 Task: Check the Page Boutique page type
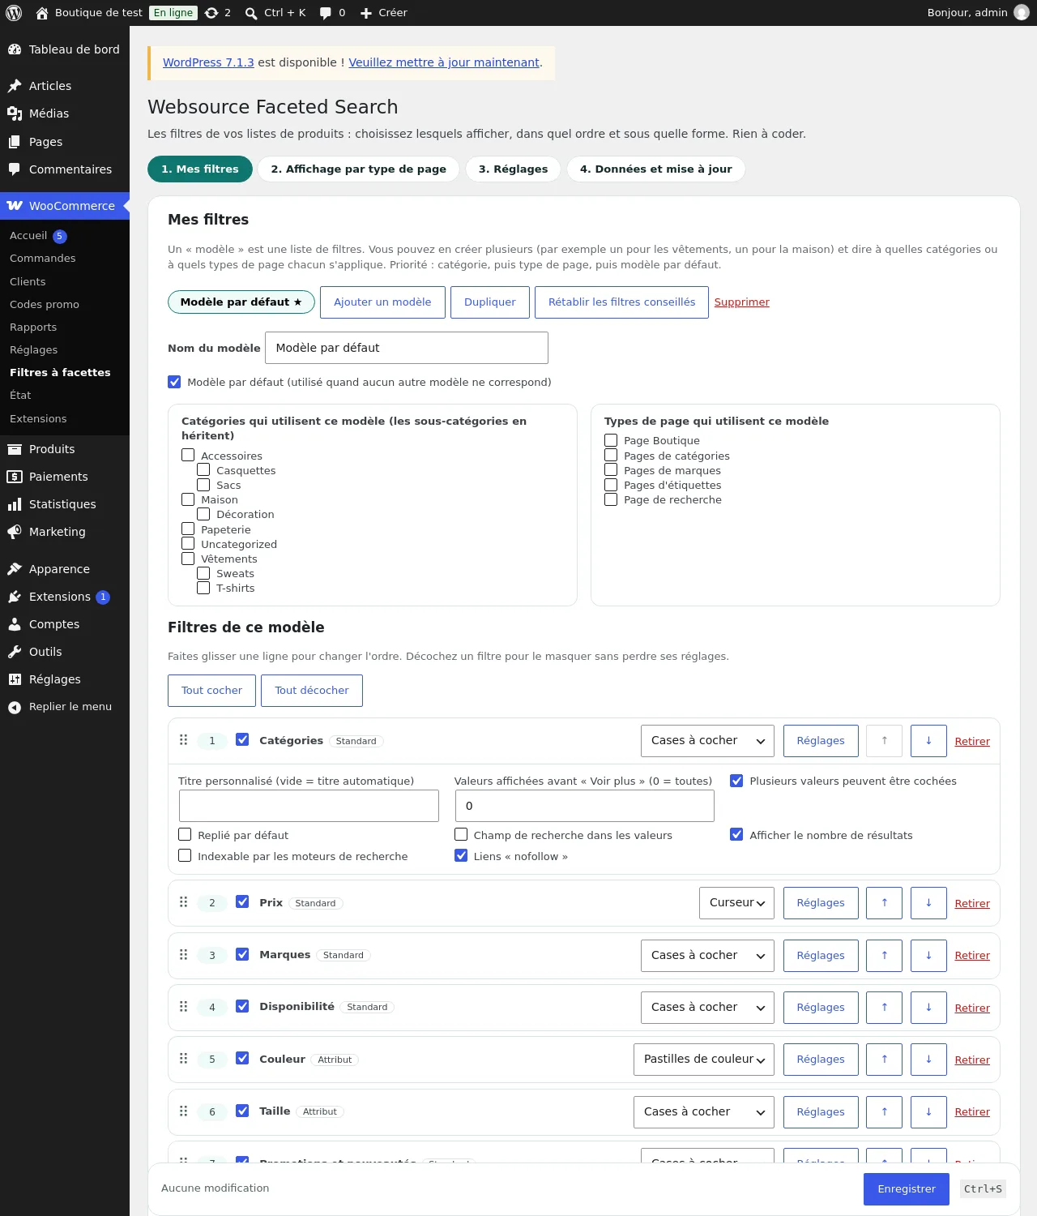tap(611, 440)
